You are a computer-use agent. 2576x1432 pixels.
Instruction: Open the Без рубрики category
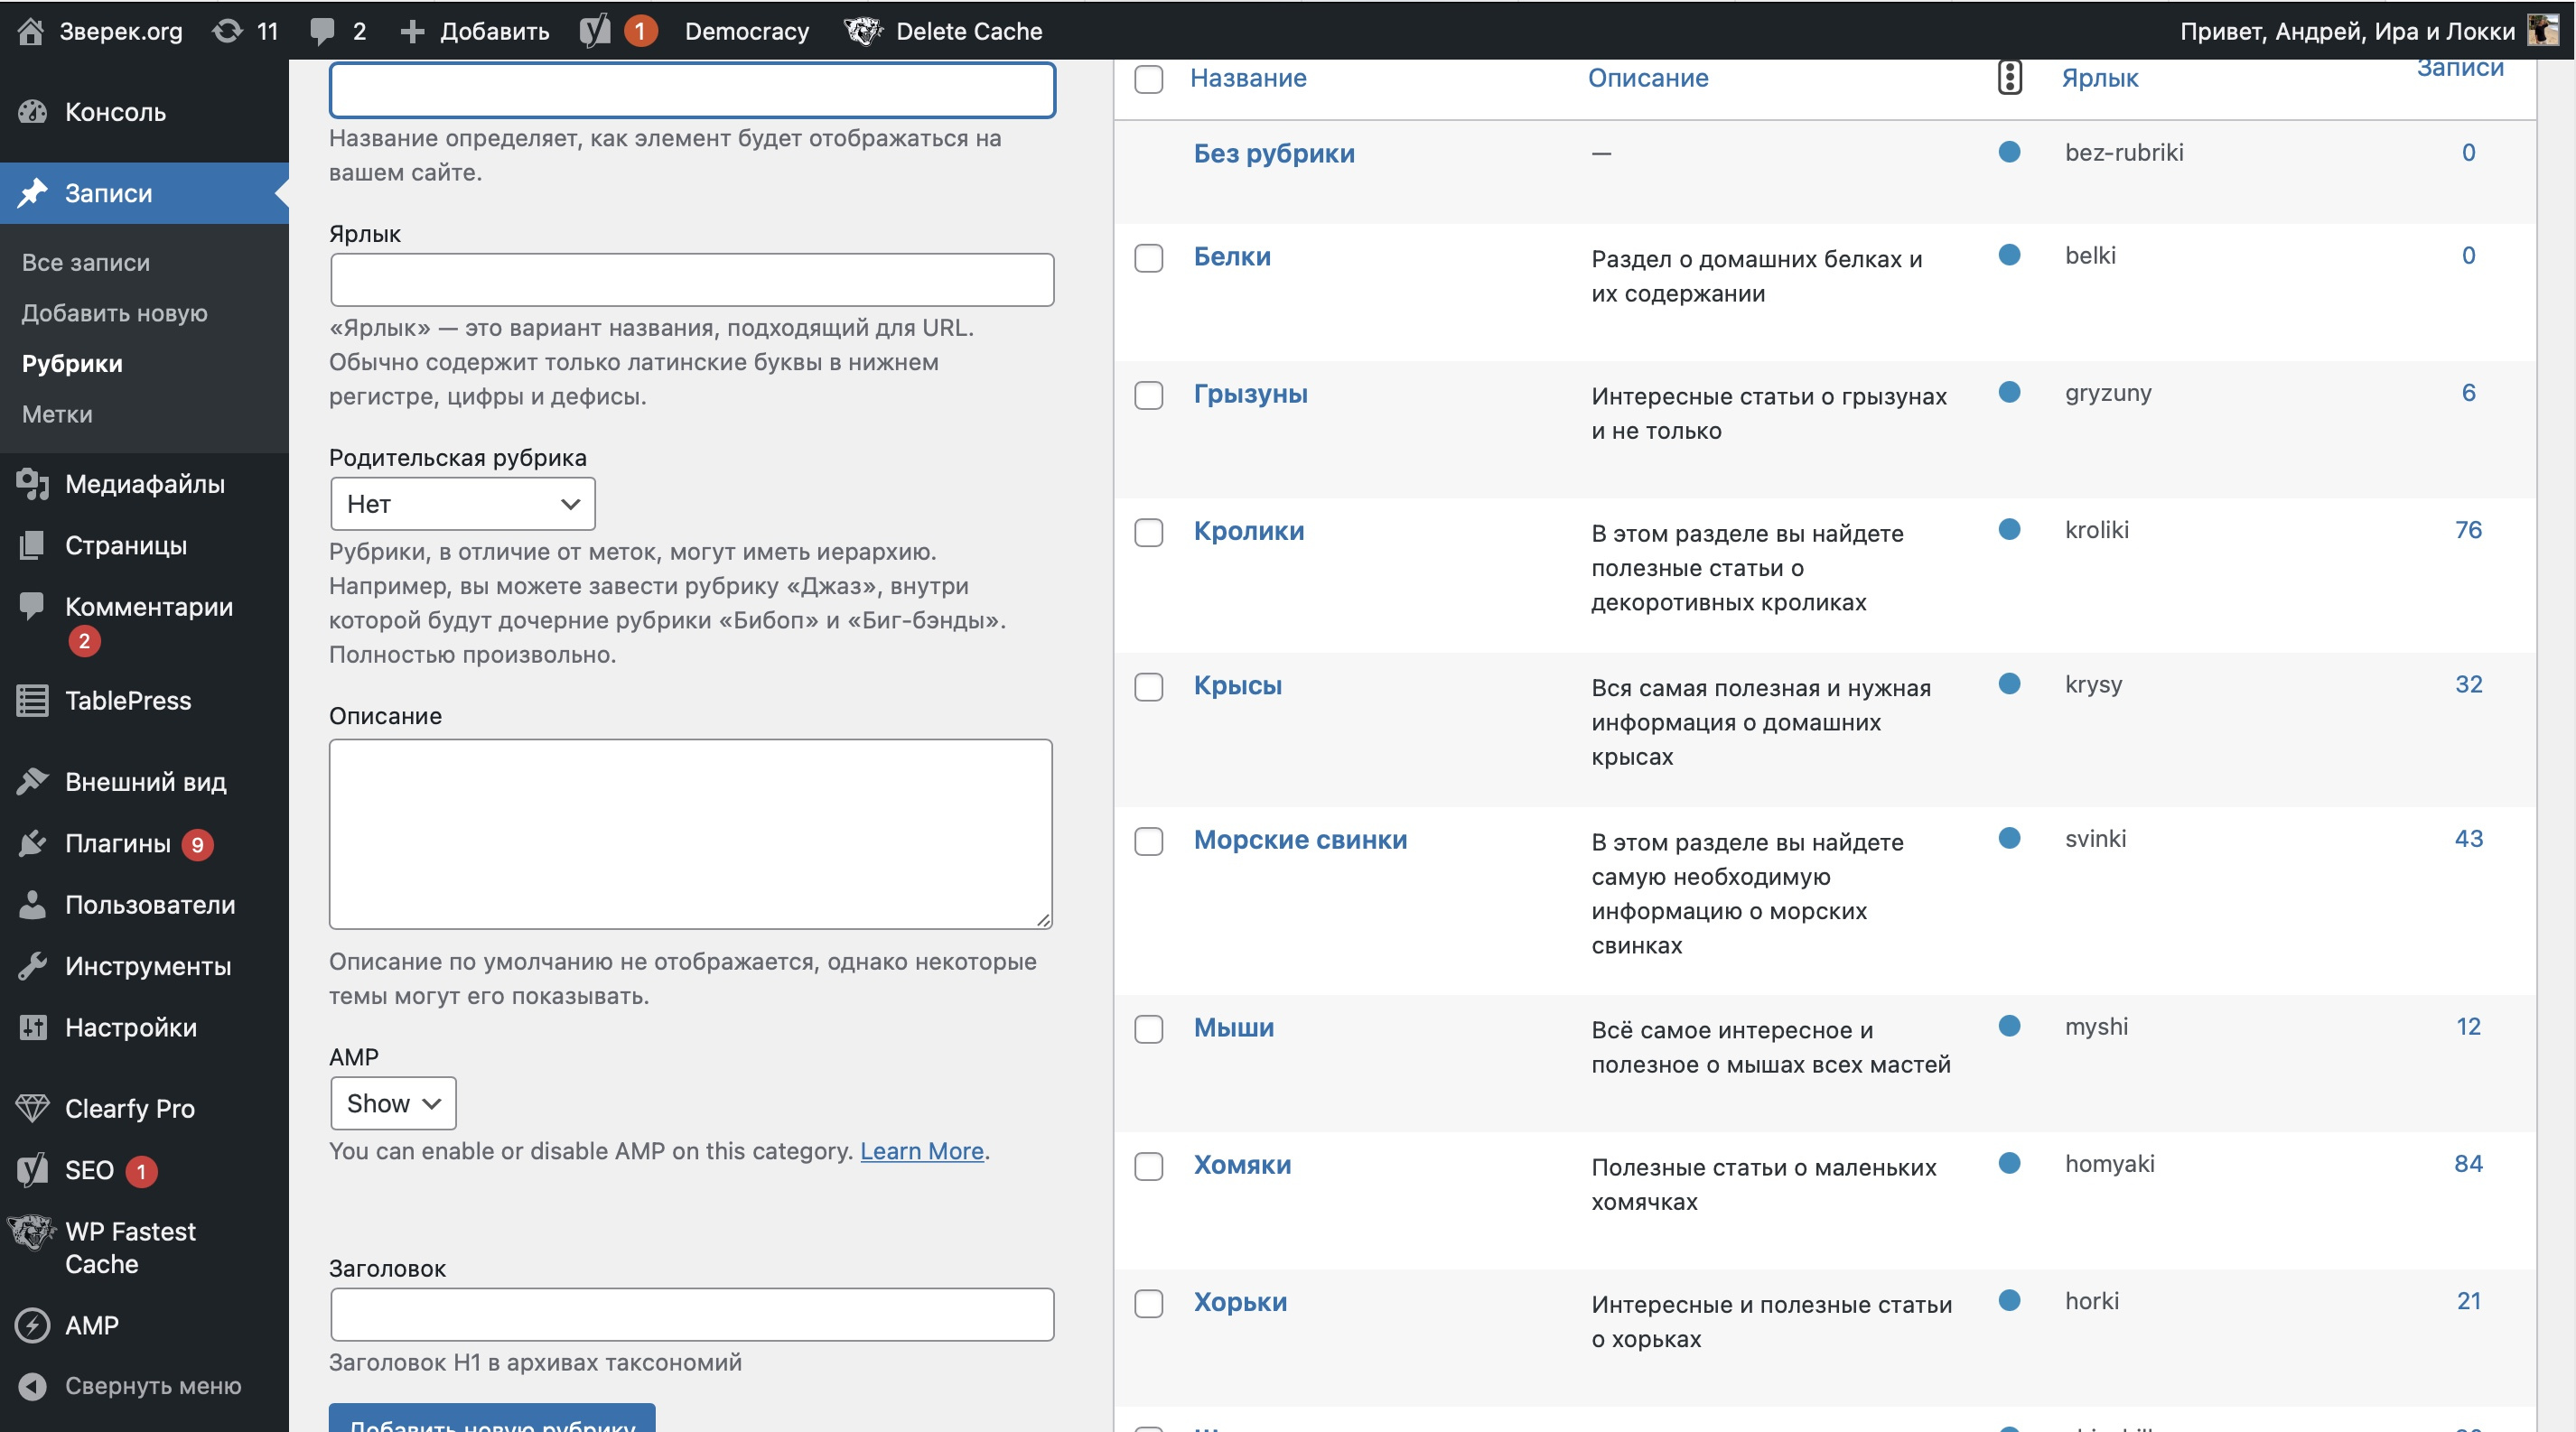pyautogui.click(x=1274, y=153)
